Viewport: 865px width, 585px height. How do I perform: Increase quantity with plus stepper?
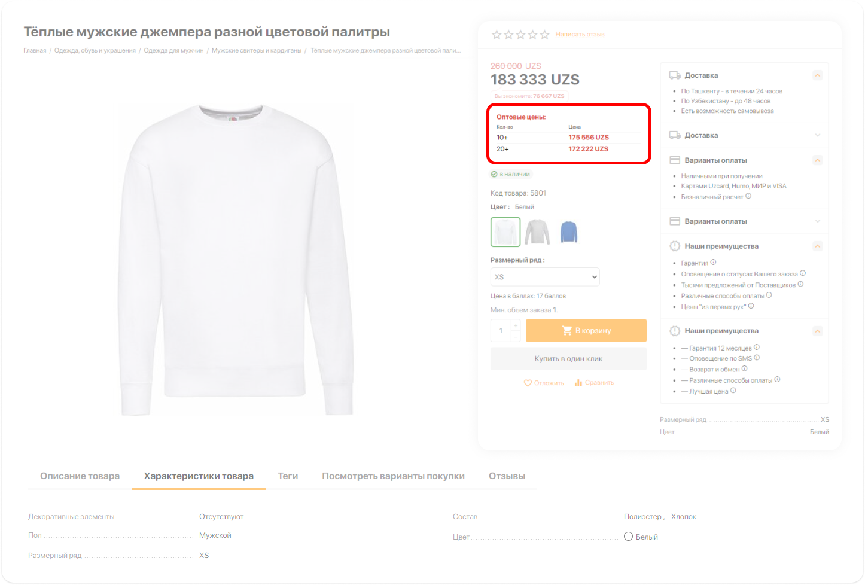point(516,325)
